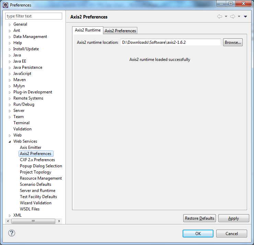This screenshot has width=254, height=245.
Task: Expand the Java EE node
Action: [10, 62]
